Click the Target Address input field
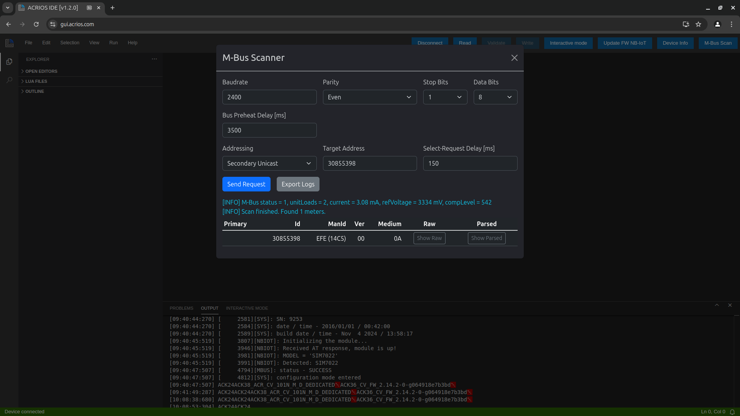Image resolution: width=740 pixels, height=416 pixels. point(370,163)
